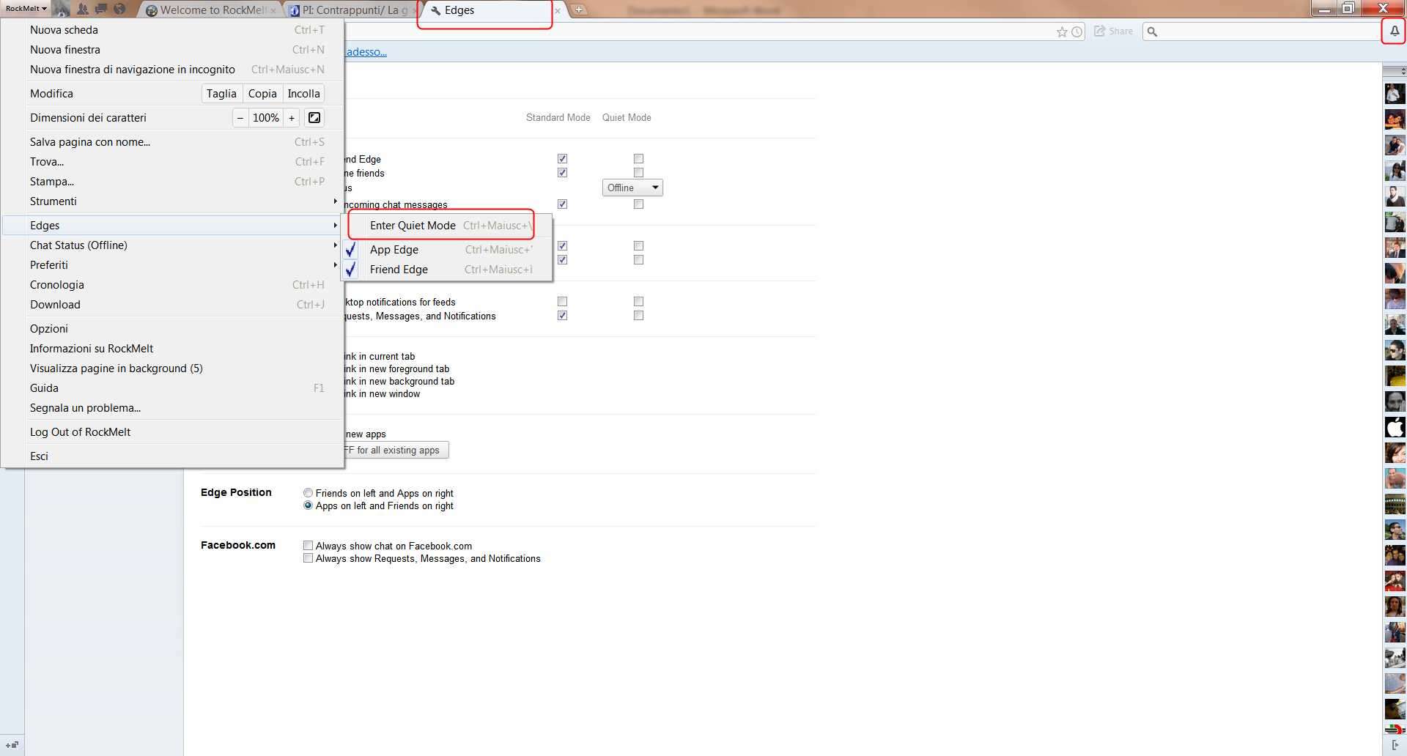The height and width of the screenshot is (756, 1407).
Task: Follow the 'adesso...' link in the info bar
Action: pyautogui.click(x=366, y=52)
